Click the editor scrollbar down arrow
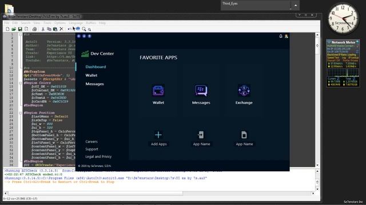The width and height of the screenshot is (366, 205). (x=317, y=165)
